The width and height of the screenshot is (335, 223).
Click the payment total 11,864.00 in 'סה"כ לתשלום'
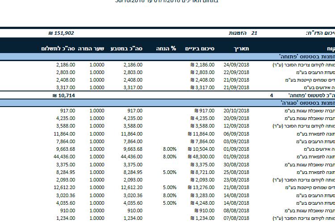[64, 134]
